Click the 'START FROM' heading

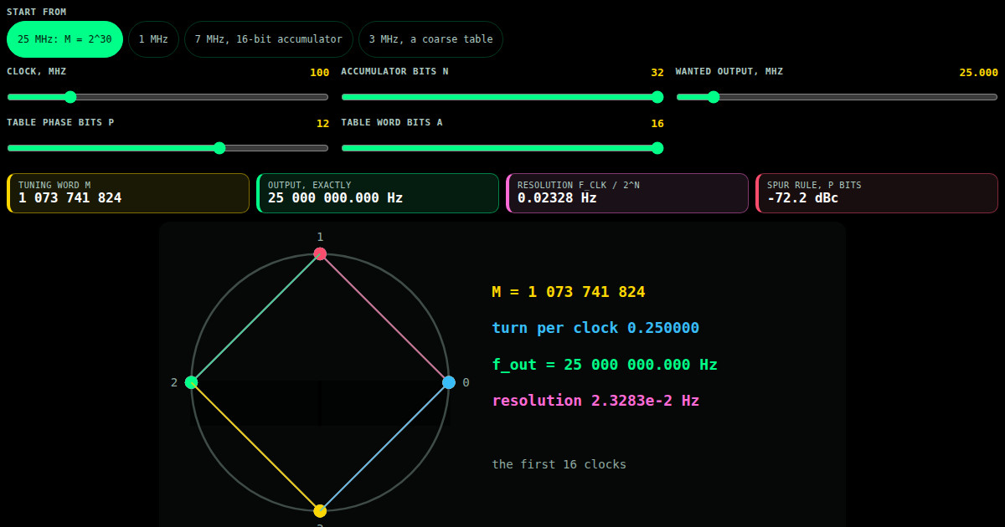pos(37,12)
